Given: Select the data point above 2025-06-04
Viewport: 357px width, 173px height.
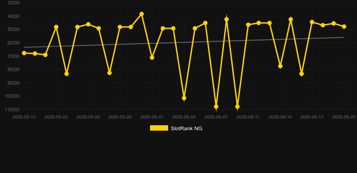Looking at the screenshot, I should [x=184, y=98].
